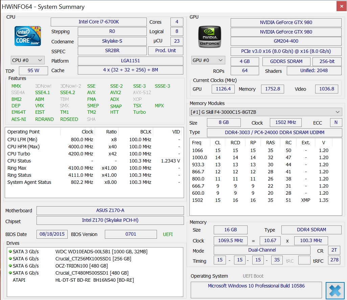The width and height of the screenshot is (347, 300).
Task: Click the green status icon for OCZ-TRION100 drive
Action: click(10, 266)
